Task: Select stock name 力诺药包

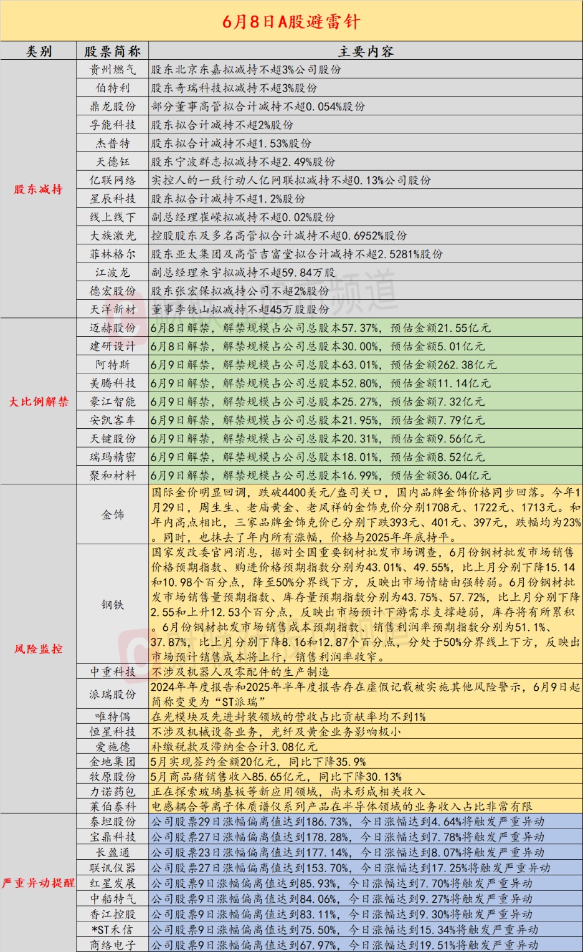Action: 113,792
